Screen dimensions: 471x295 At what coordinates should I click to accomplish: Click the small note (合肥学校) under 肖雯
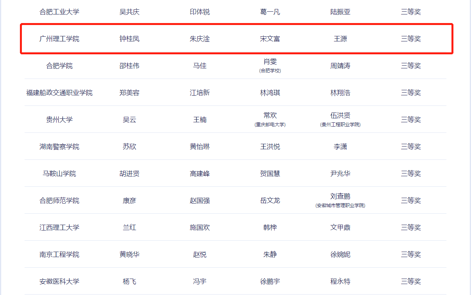click(x=270, y=71)
